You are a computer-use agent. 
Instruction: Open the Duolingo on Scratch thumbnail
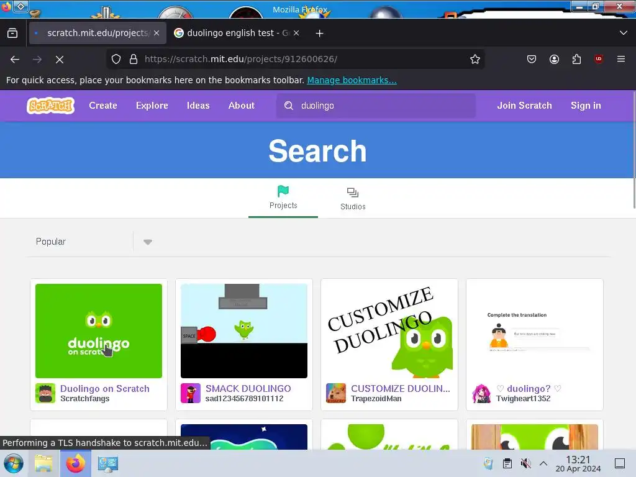point(99,331)
